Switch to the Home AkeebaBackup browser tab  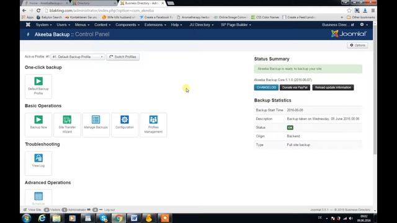point(45,3)
